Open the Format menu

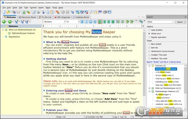click(x=33, y=8)
